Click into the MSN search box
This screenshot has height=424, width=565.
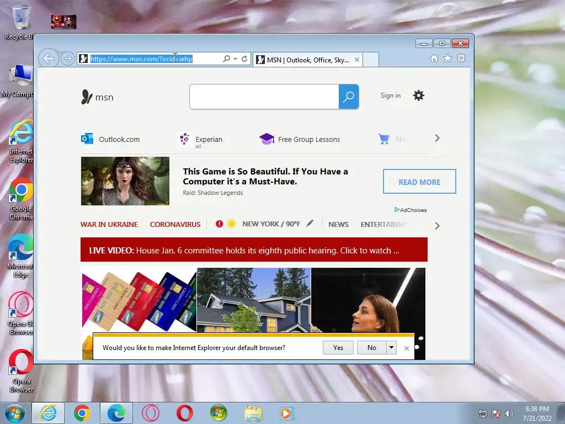264,97
